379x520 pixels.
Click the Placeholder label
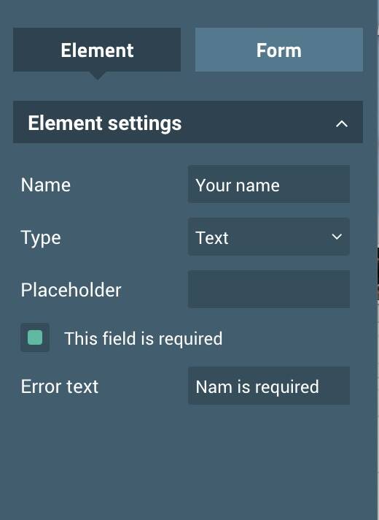point(71,290)
